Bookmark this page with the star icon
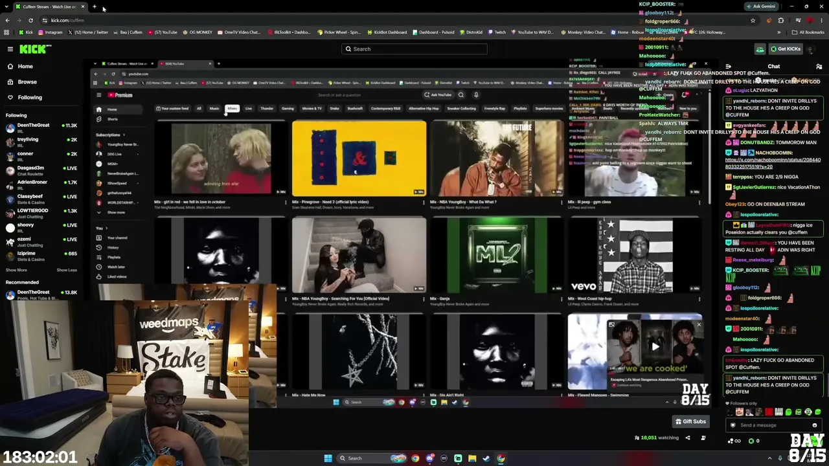This screenshot has width=829, height=466. click(x=753, y=21)
